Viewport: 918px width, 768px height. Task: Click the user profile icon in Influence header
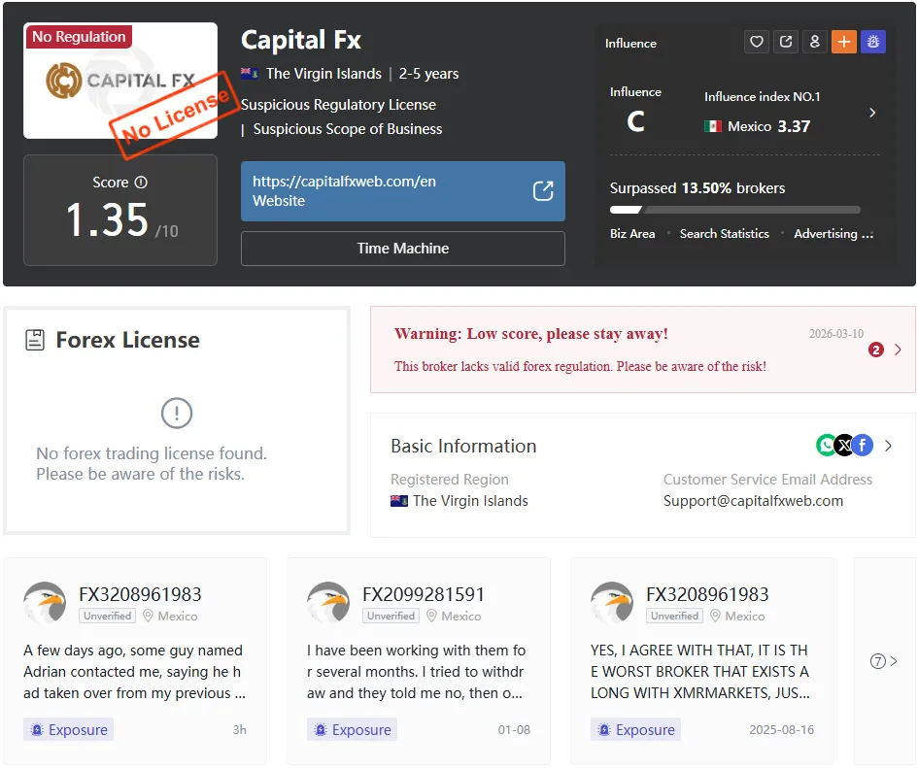[x=814, y=42]
